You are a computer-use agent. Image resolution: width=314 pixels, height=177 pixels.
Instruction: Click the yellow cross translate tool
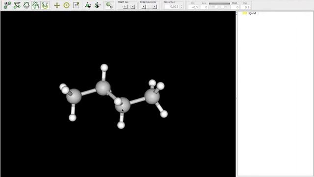point(57,5)
